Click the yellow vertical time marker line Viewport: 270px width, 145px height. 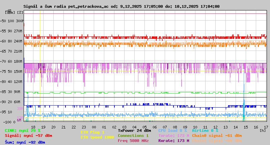[40, 67]
